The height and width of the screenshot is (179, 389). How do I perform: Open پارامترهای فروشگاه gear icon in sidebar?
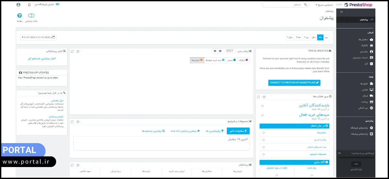[371, 128]
